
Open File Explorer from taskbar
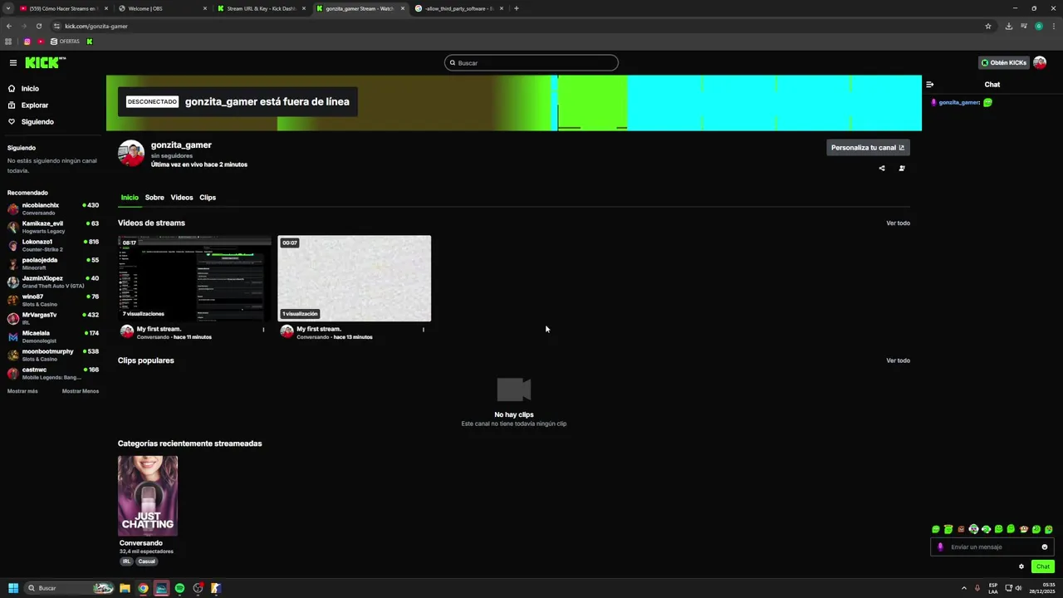125,588
